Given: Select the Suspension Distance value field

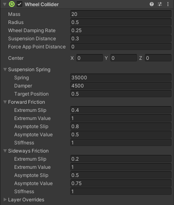Looking at the screenshot, I should click(x=121, y=39).
